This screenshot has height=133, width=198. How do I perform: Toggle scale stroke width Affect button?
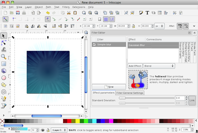(x=180, y=26)
